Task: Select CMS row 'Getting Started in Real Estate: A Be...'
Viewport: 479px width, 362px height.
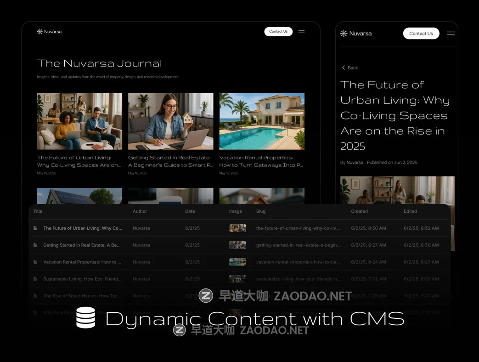Action: point(239,245)
